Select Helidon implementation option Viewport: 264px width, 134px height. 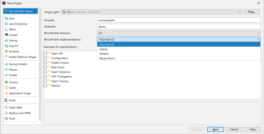[x=104, y=54]
